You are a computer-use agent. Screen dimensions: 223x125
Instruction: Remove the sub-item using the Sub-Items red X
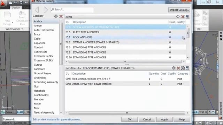[x=178, y=68]
